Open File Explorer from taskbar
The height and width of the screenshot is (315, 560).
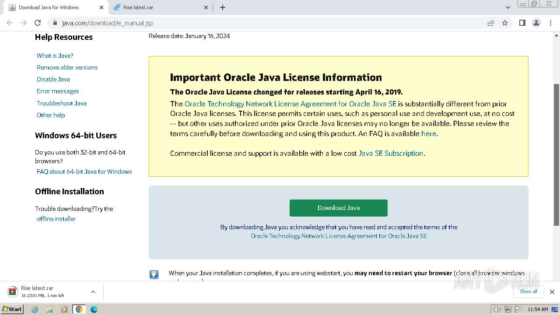49,309
